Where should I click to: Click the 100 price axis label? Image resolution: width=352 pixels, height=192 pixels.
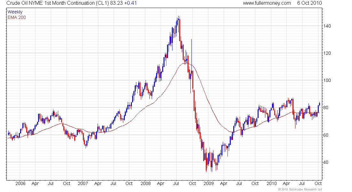[x=327, y=80]
